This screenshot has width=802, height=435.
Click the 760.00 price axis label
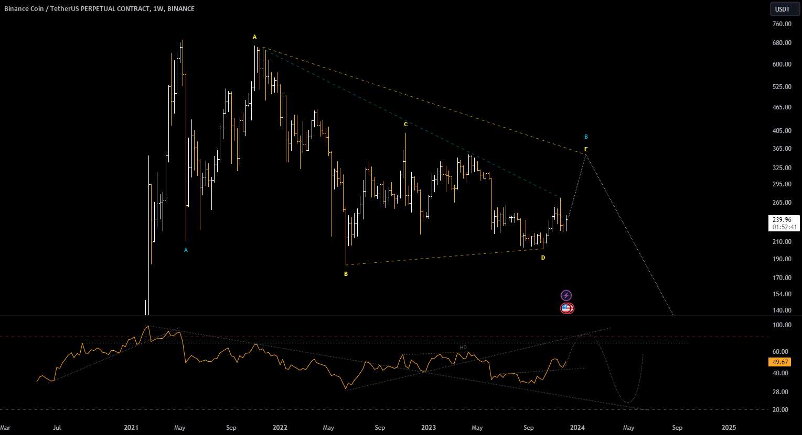tap(782, 24)
